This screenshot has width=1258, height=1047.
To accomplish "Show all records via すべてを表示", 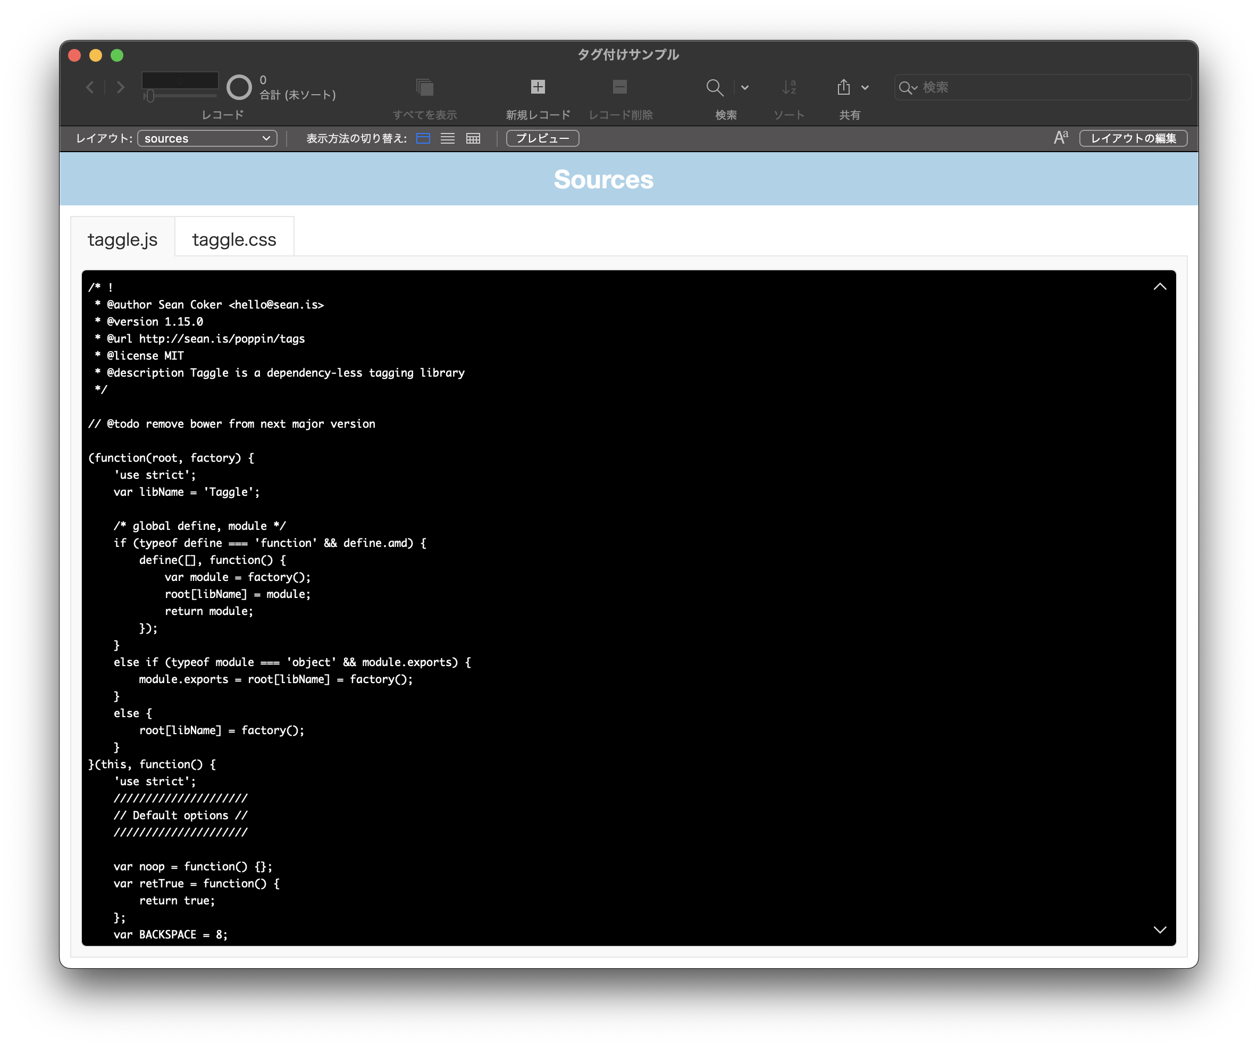I will pyautogui.click(x=425, y=87).
